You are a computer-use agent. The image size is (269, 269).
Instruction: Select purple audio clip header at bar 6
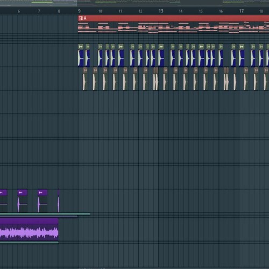[23, 193]
